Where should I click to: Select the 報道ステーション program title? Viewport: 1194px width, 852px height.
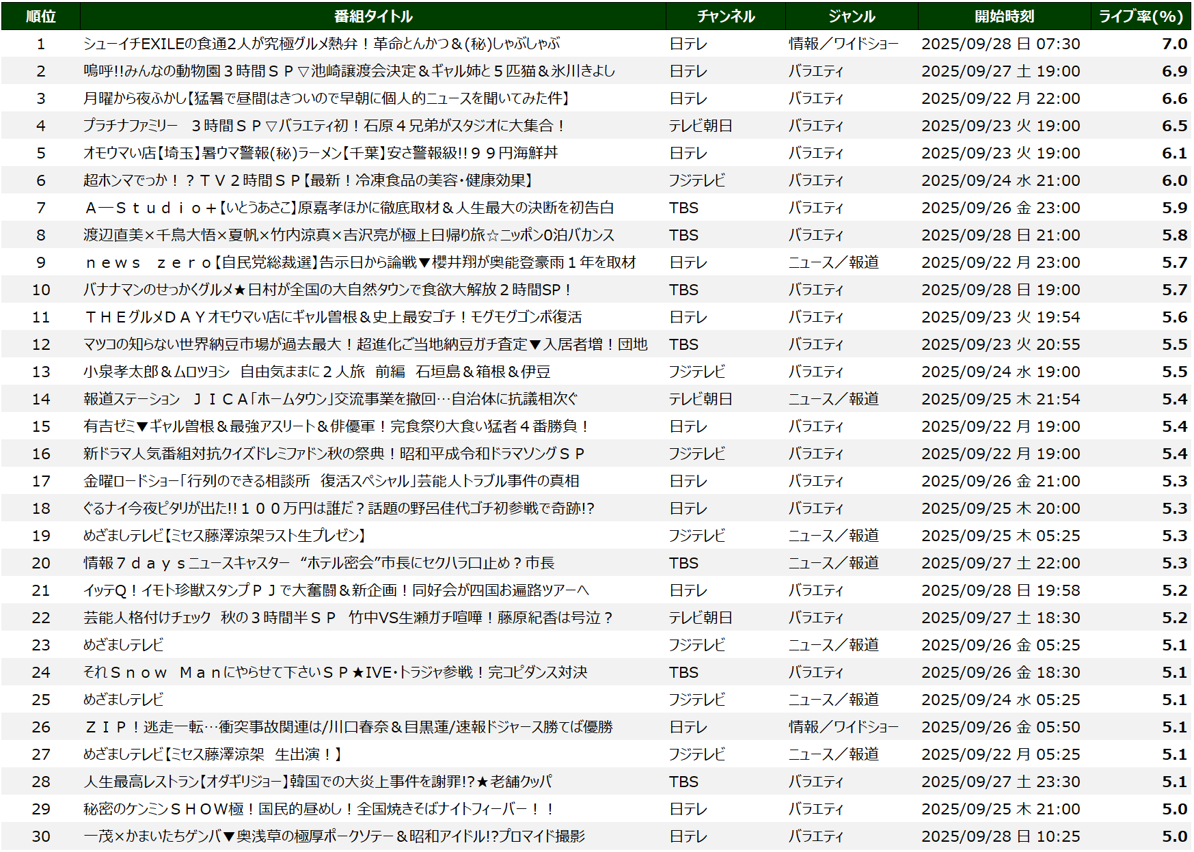(x=330, y=399)
